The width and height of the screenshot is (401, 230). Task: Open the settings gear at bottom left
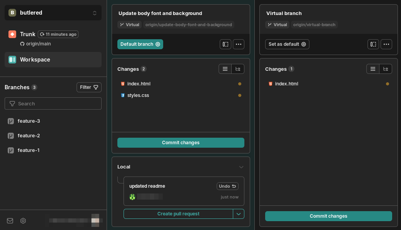pyautogui.click(x=23, y=220)
